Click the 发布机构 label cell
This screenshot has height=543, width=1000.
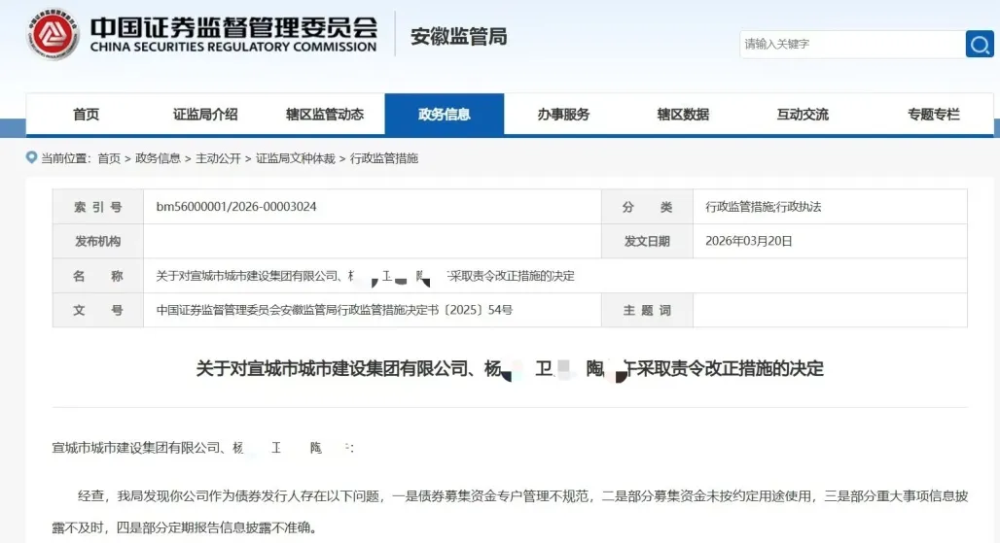[x=97, y=241]
